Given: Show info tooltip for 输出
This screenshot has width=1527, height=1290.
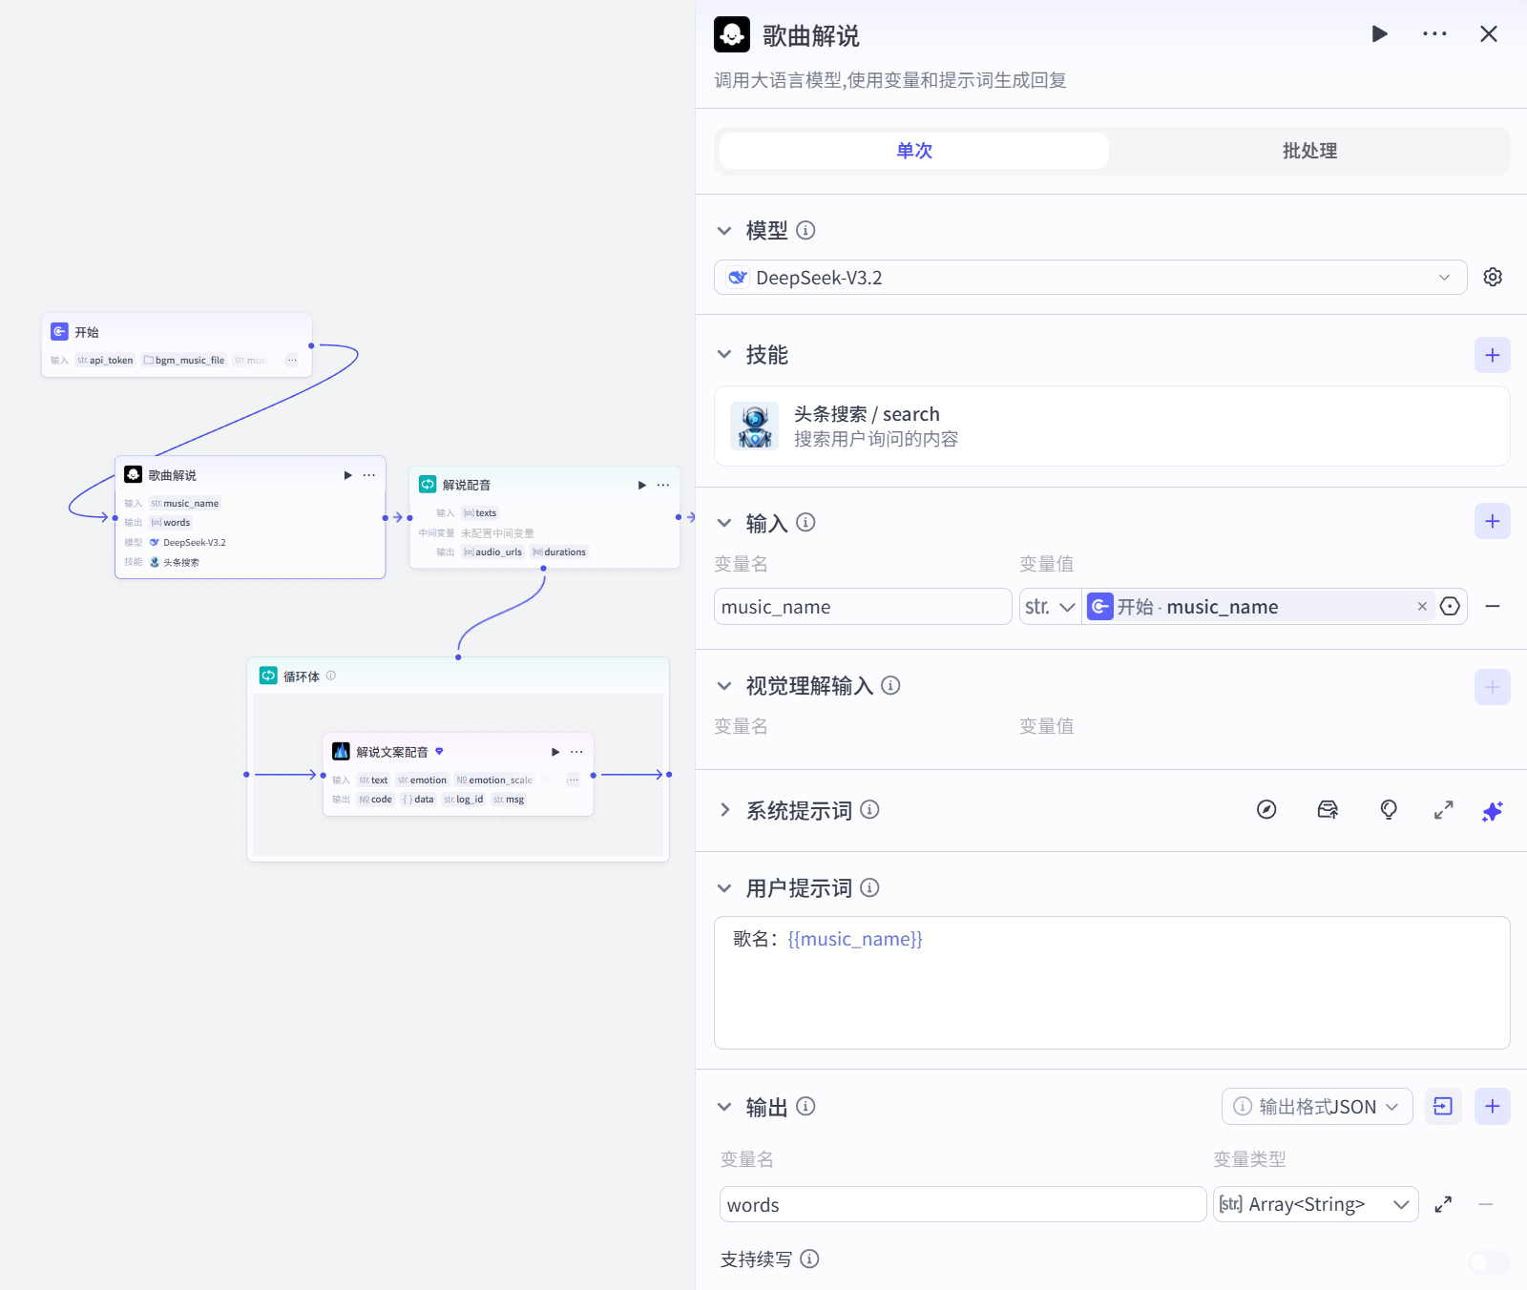Looking at the screenshot, I should point(805,1106).
